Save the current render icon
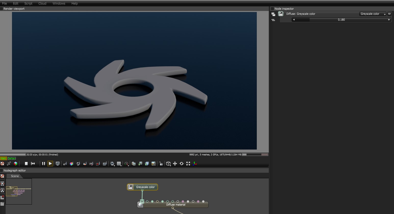Viewport: 394px width, 214px height. [140, 164]
